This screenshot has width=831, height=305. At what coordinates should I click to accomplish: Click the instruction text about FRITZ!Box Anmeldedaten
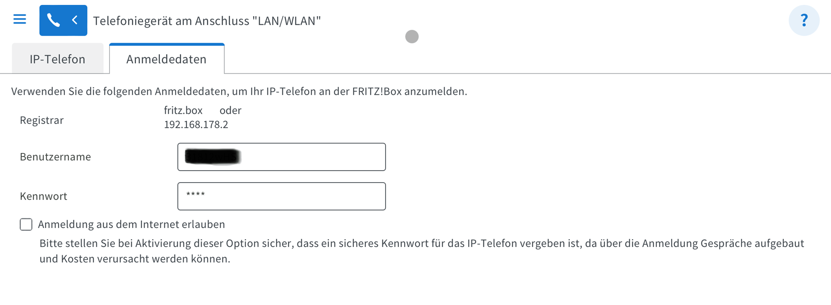point(239,92)
